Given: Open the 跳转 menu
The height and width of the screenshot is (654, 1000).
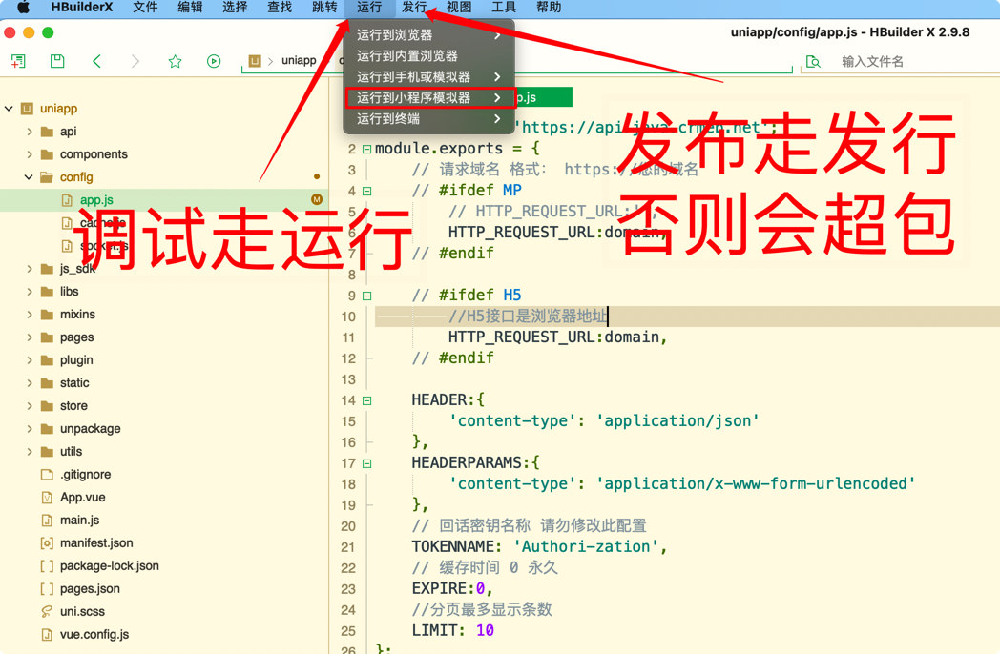Looking at the screenshot, I should tap(324, 8).
